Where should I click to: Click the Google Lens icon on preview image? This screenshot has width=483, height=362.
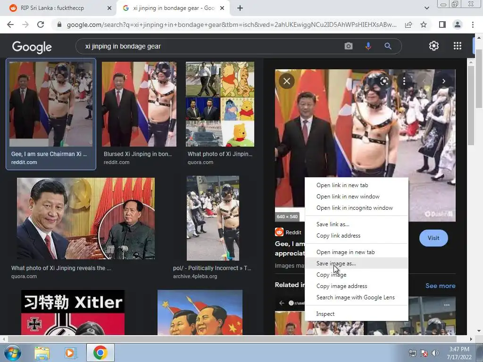[x=384, y=81]
